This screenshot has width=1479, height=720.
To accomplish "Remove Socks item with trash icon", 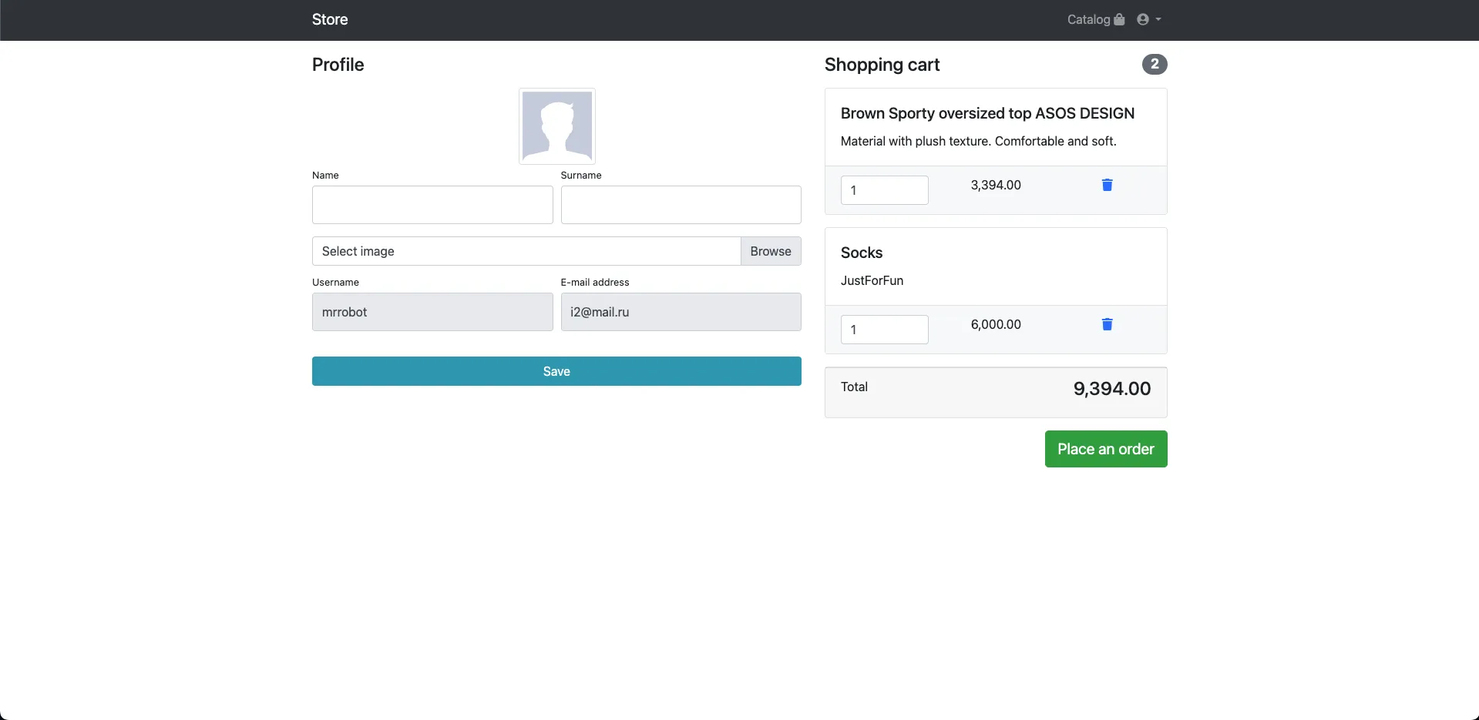I will coord(1107,324).
